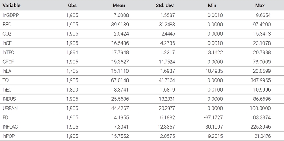Screen dimensions: 284x141
Task: Select the lnGDPP variable row label
Action: 11,15
